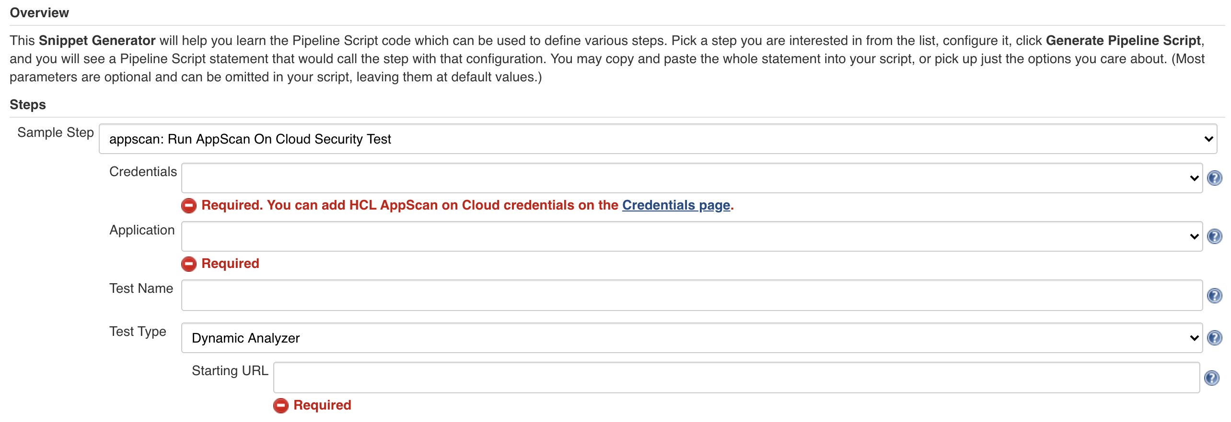Click the help icon next to Credentials

pos(1214,178)
